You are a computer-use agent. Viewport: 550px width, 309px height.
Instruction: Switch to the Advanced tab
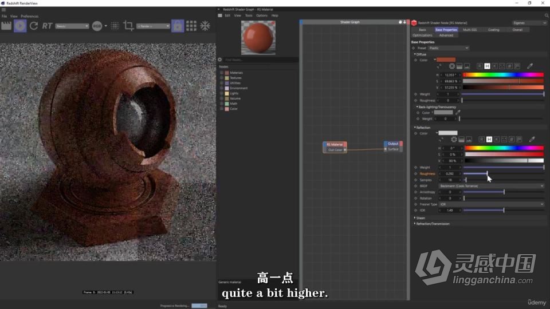point(446,35)
